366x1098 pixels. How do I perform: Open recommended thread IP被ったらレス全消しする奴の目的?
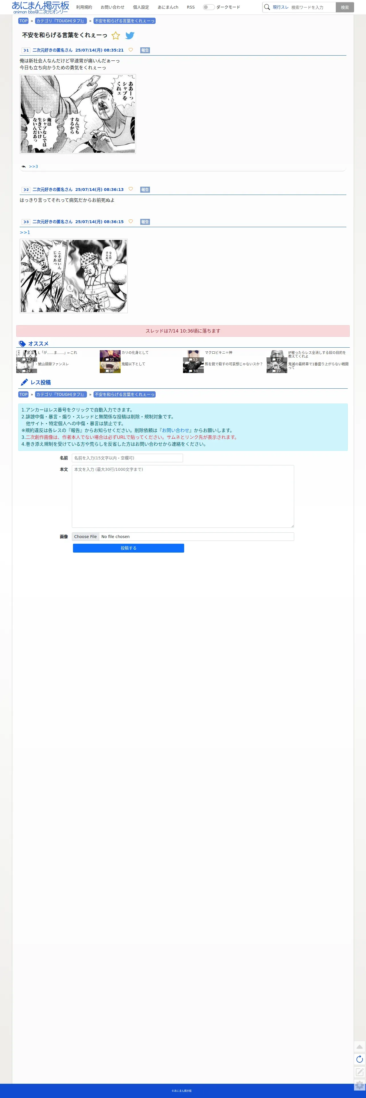pyautogui.click(x=317, y=354)
